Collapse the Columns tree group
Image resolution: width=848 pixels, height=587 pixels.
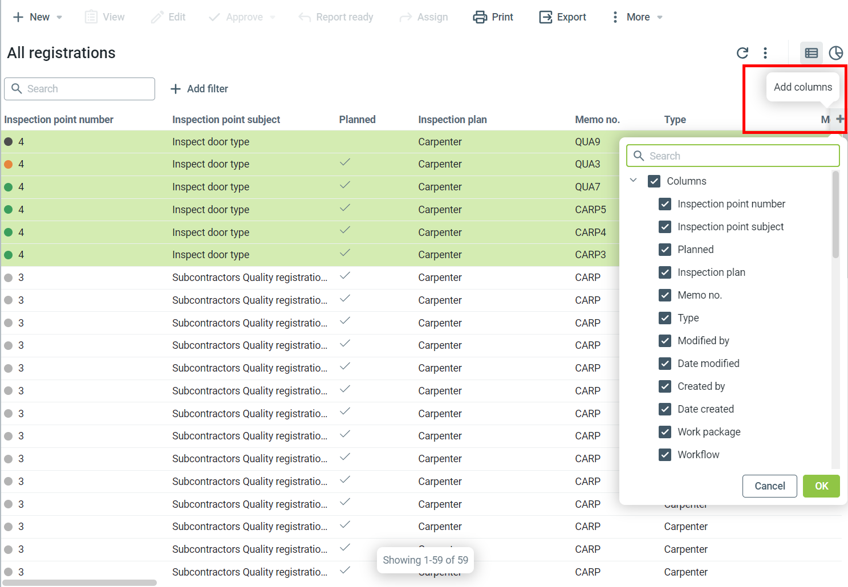point(633,181)
